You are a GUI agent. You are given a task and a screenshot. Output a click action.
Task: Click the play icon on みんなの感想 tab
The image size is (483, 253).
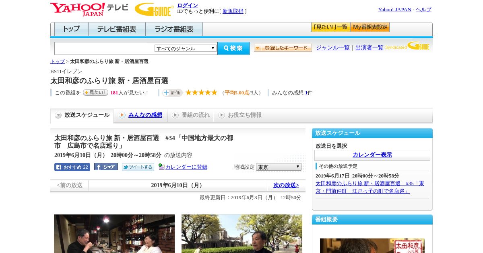(x=122, y=115)
